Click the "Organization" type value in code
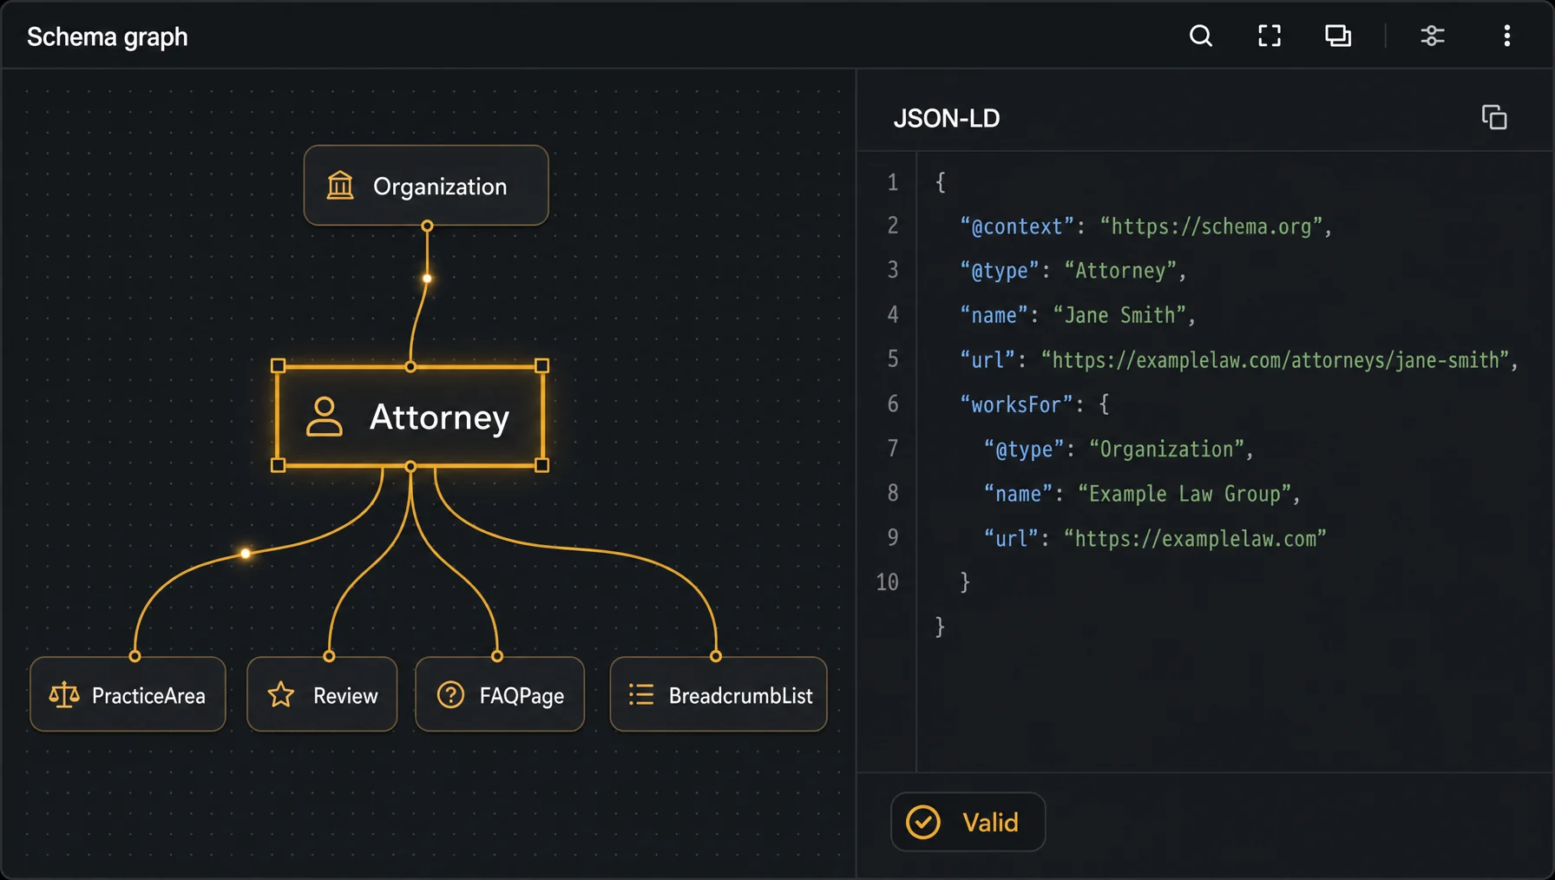 [1166, 449]
